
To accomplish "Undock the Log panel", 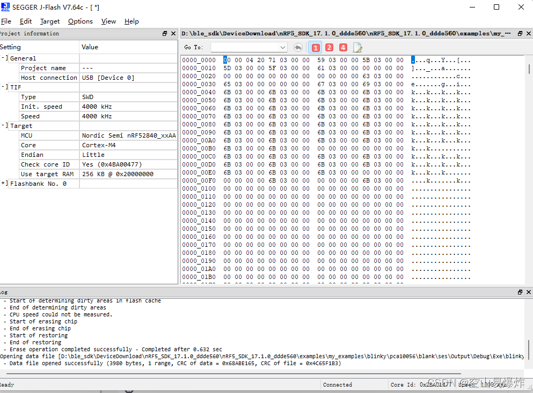I will (x=520, y=292).
